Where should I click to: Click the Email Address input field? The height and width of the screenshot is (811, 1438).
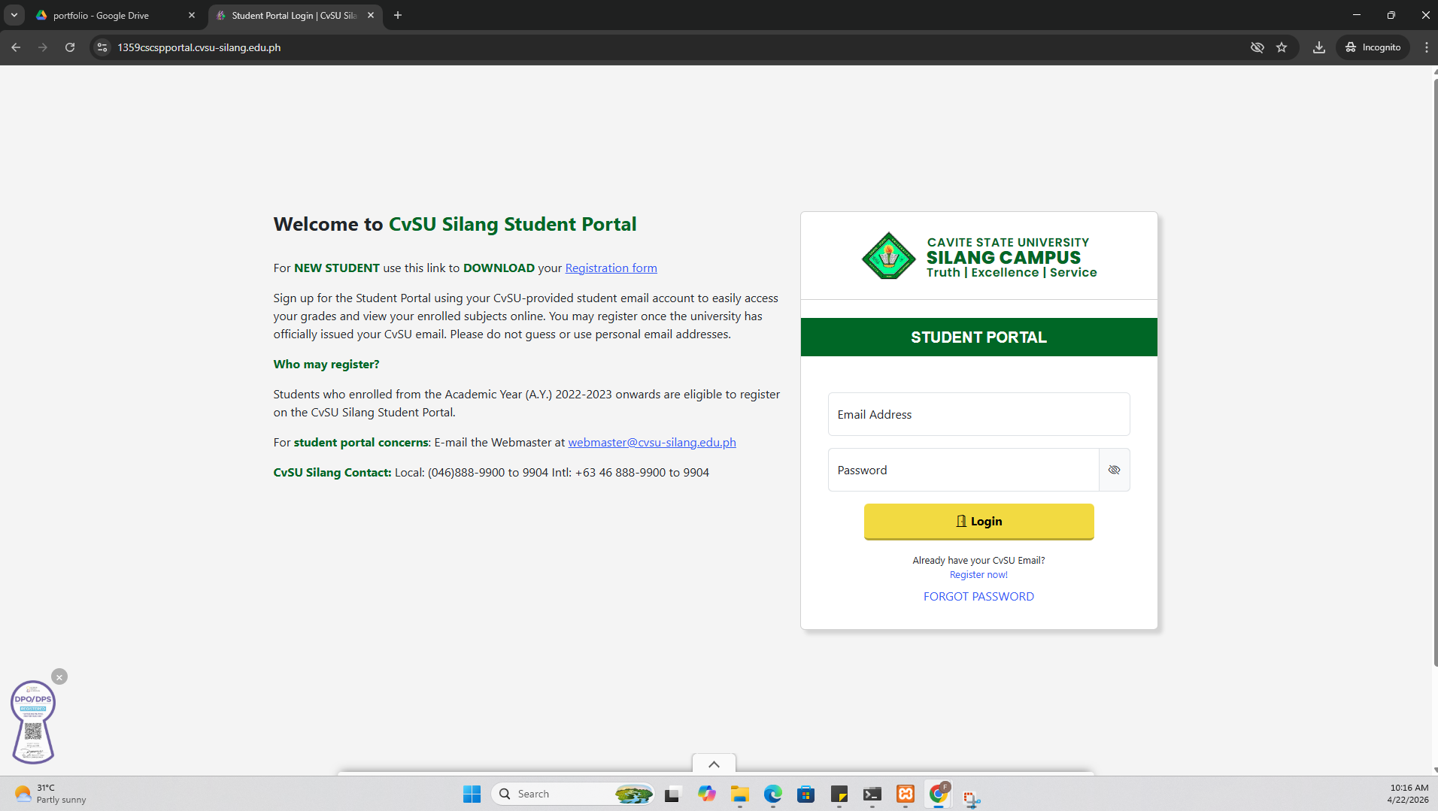click(978, 414)
